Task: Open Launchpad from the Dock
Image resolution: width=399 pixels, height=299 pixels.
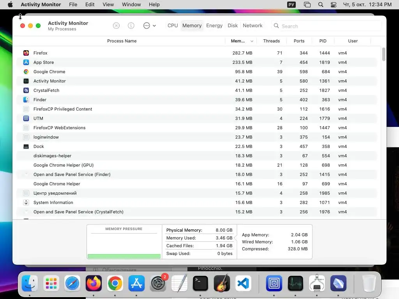Action: coord(51,283)
